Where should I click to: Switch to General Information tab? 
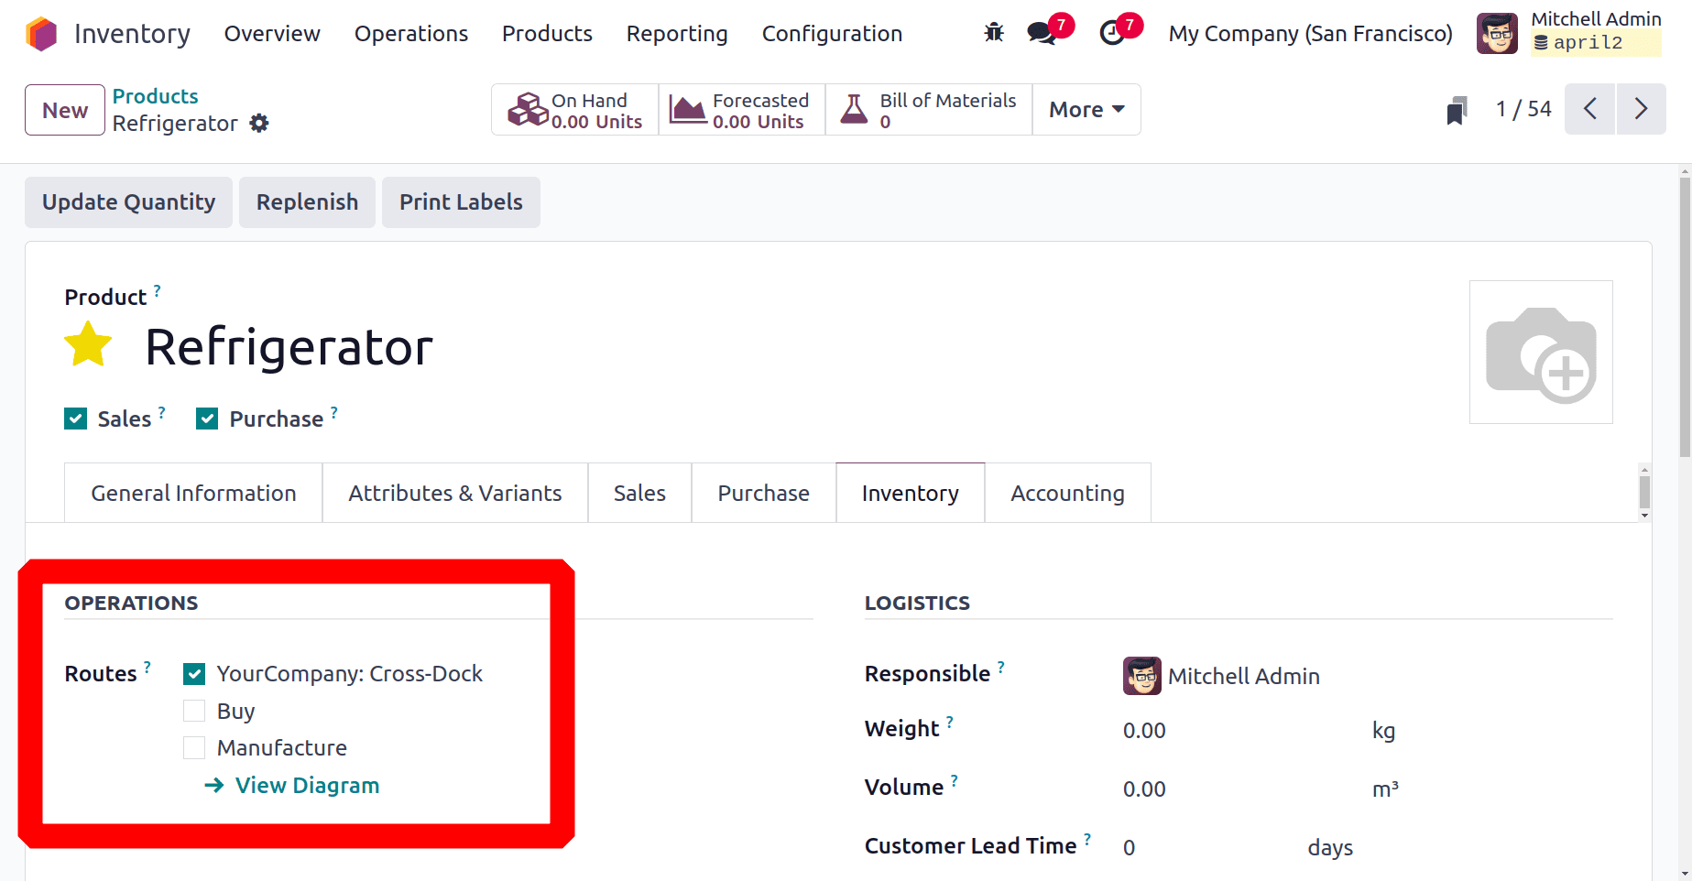193,493
